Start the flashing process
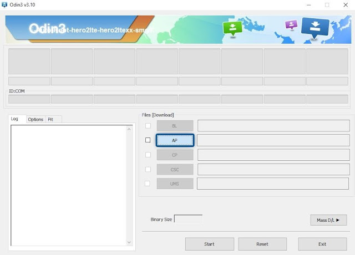The image size is (355, 255). (x=210, y=244)
